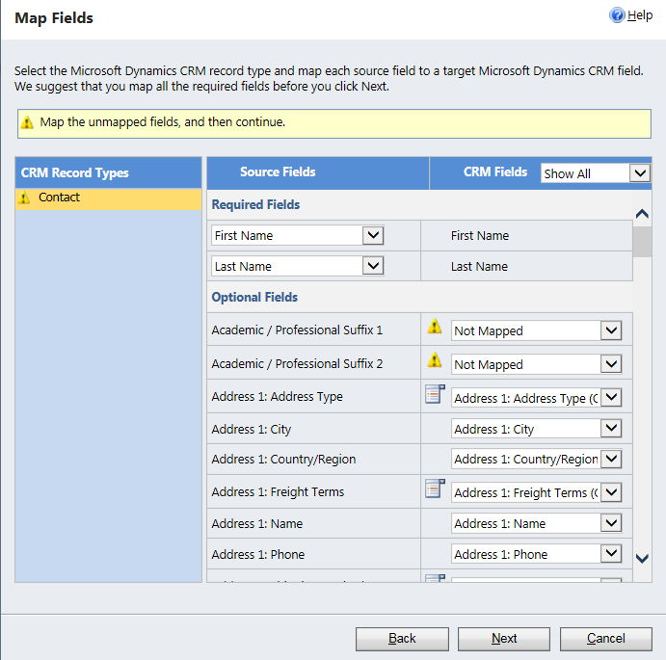666x660 pixels.
Task: Click Address 1: Freight Terms source label
Action: tap(278, 492)
